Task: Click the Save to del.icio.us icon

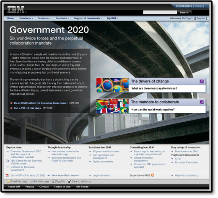Action: click(70, 182)
